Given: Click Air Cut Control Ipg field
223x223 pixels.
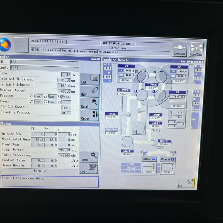Looking at the screenshot, I should (x=66, y=108).
